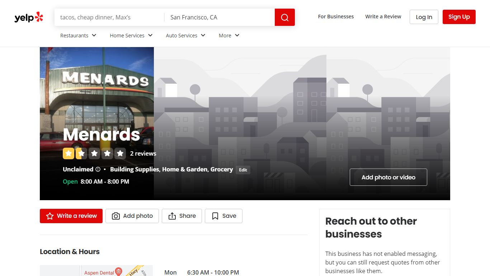Click Add photo or video button

388,177
